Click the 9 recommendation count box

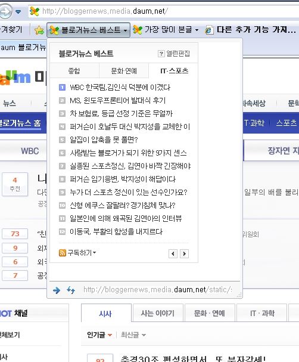(15, 248)
